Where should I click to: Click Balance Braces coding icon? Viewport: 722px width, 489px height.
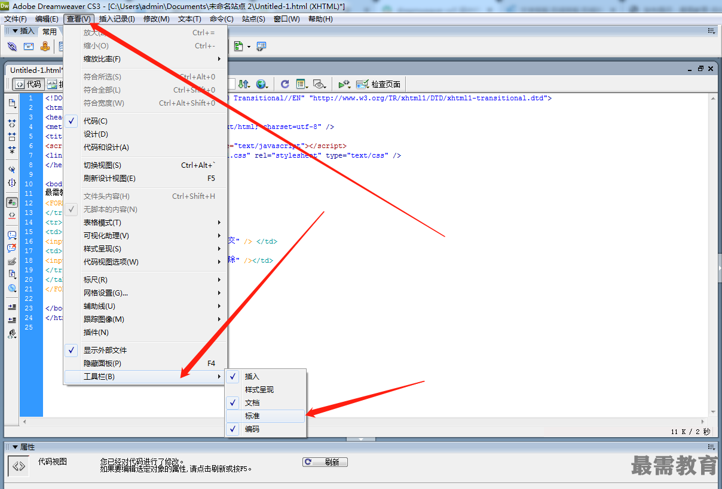pos(12,183)
